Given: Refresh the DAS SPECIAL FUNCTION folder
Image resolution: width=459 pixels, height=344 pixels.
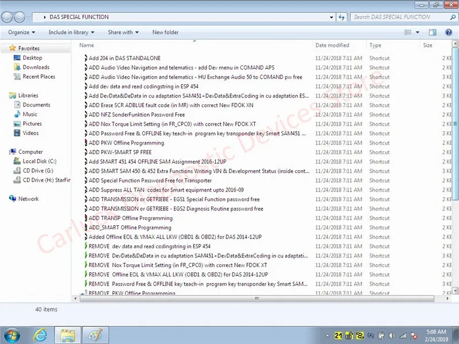Looking at the screenshot, I should pyautogui.click(x=341, y=17).
